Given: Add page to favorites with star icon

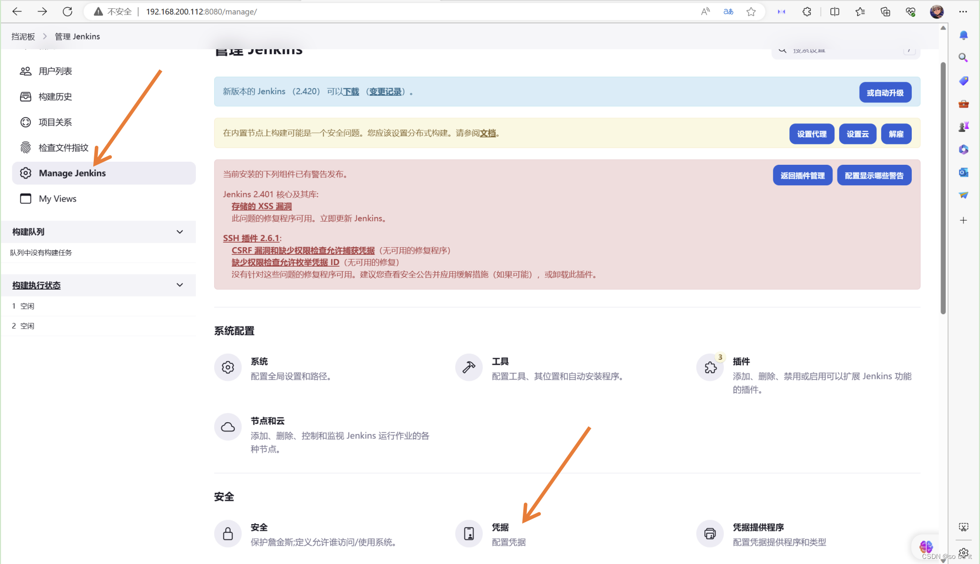Looking at the screenshot, I should [751, 11].
